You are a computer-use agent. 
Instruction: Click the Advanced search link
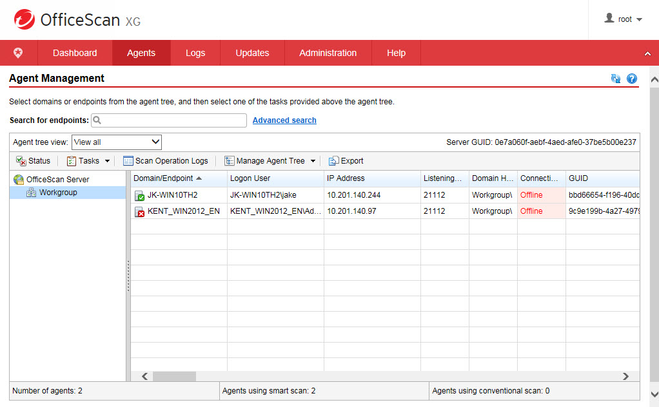click(284, 120)
